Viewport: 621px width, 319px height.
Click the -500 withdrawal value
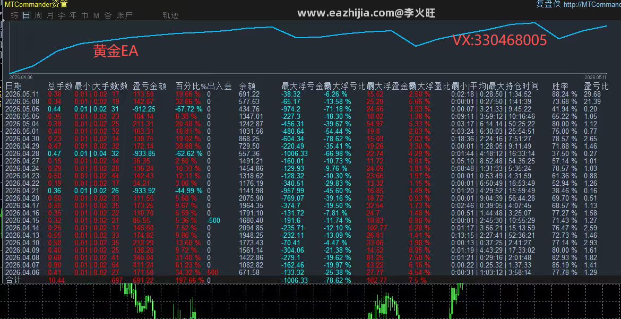tap(213, 220)
